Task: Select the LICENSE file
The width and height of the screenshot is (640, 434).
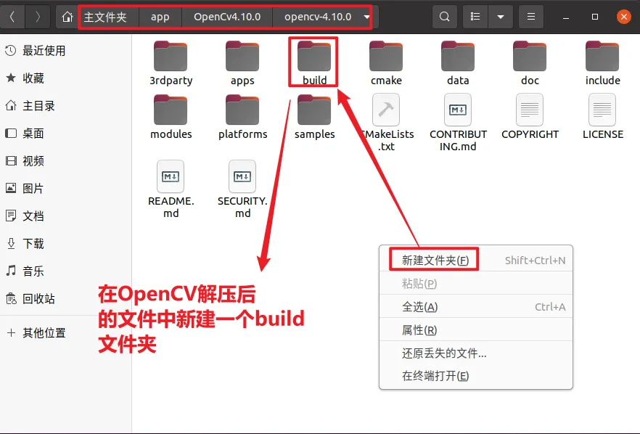Action: coord(602,117)
